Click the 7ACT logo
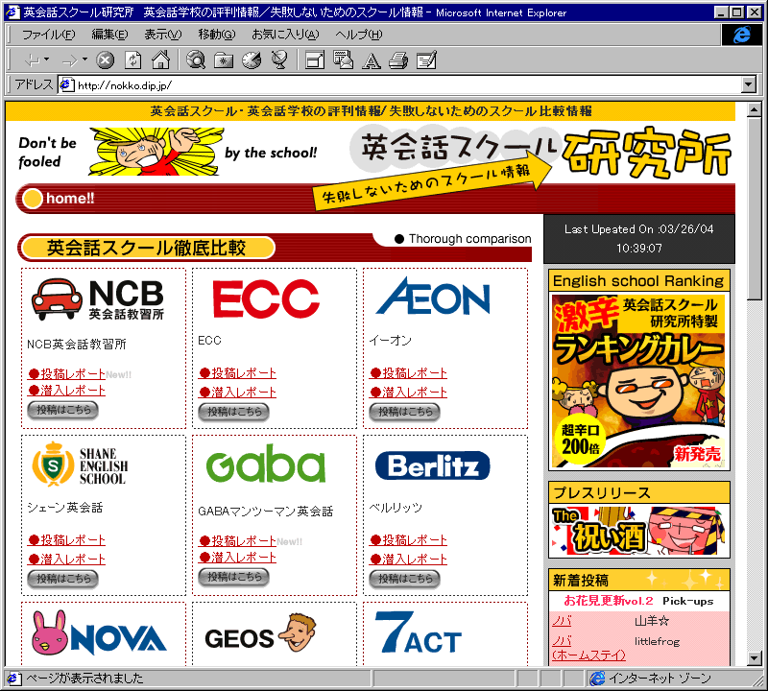Viewport: 768px width, 691px height. point(419,632)
